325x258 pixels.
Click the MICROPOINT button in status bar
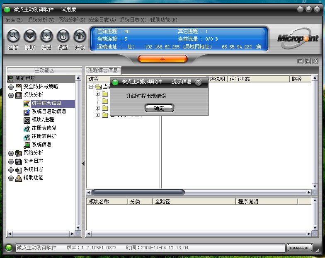coord(300,248)
